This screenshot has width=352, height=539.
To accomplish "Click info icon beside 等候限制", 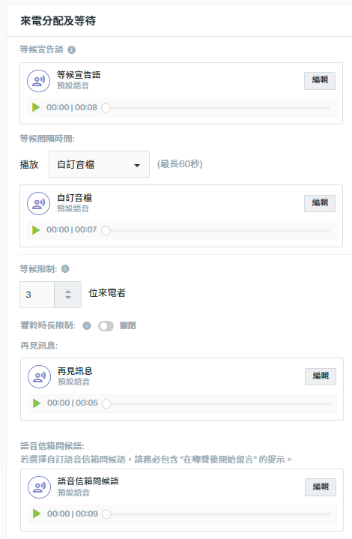I will pyautogui.click(x=65, y=269).
